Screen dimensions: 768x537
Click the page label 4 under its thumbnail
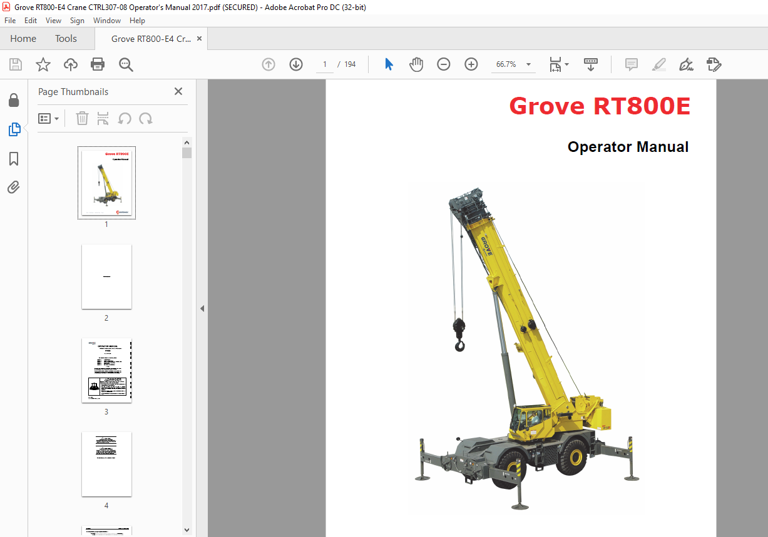[x=106, y=506]
